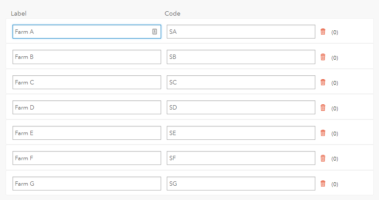Click the SB code input
The image size is (379, 200).
241,57
